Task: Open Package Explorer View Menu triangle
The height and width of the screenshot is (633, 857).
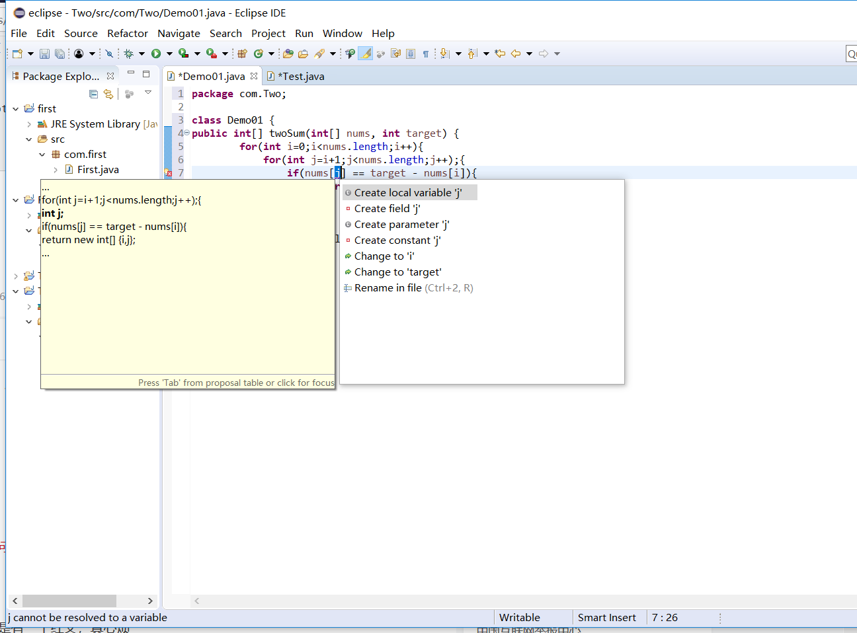Action: click(148, 93)
